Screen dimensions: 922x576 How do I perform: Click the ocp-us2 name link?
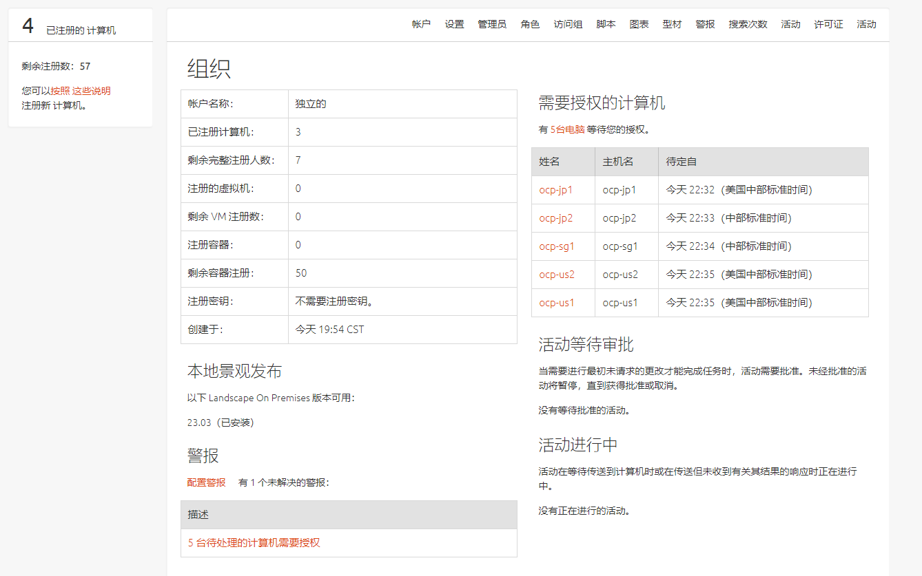pyautogui.click(x=557, y=275)
